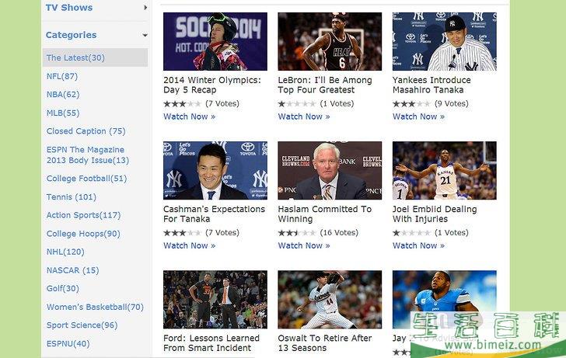
Task: Open the Cashman's Expectations video thumbnail
Action: pos(215,171)
